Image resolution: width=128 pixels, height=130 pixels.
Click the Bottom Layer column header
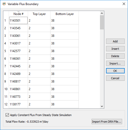65,14
